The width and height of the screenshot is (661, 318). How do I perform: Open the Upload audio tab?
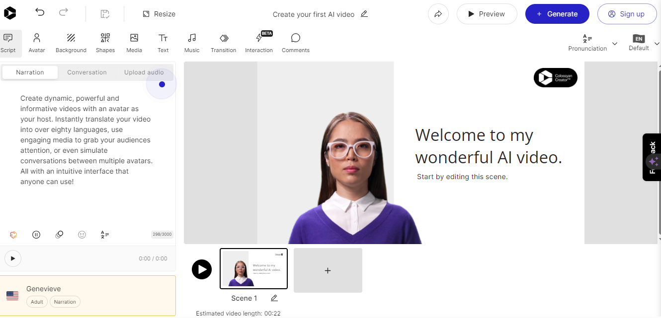click(144, 72)
